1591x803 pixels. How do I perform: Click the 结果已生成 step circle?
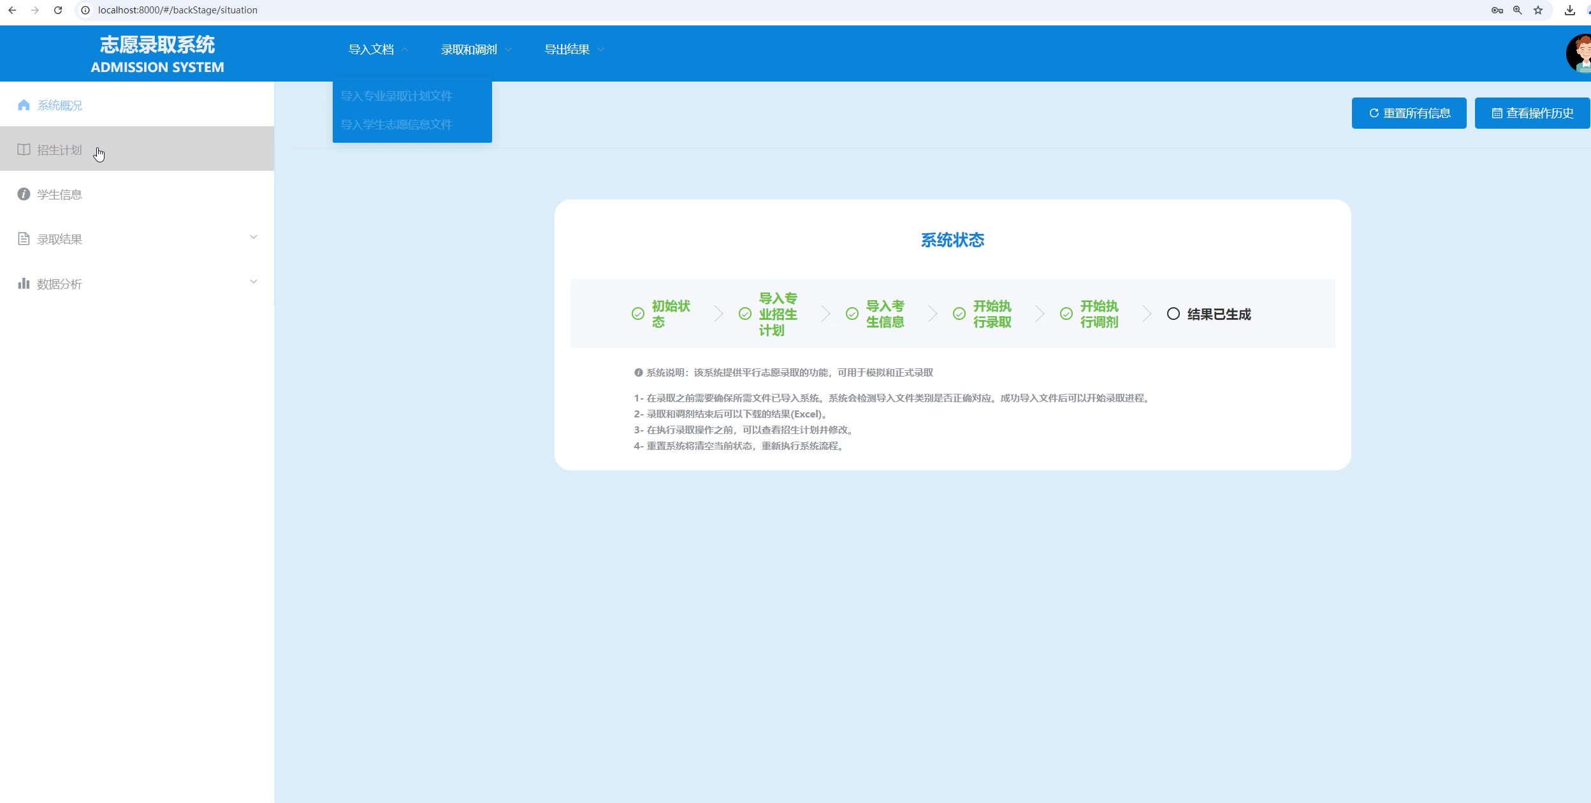[x=1173, y=314]
